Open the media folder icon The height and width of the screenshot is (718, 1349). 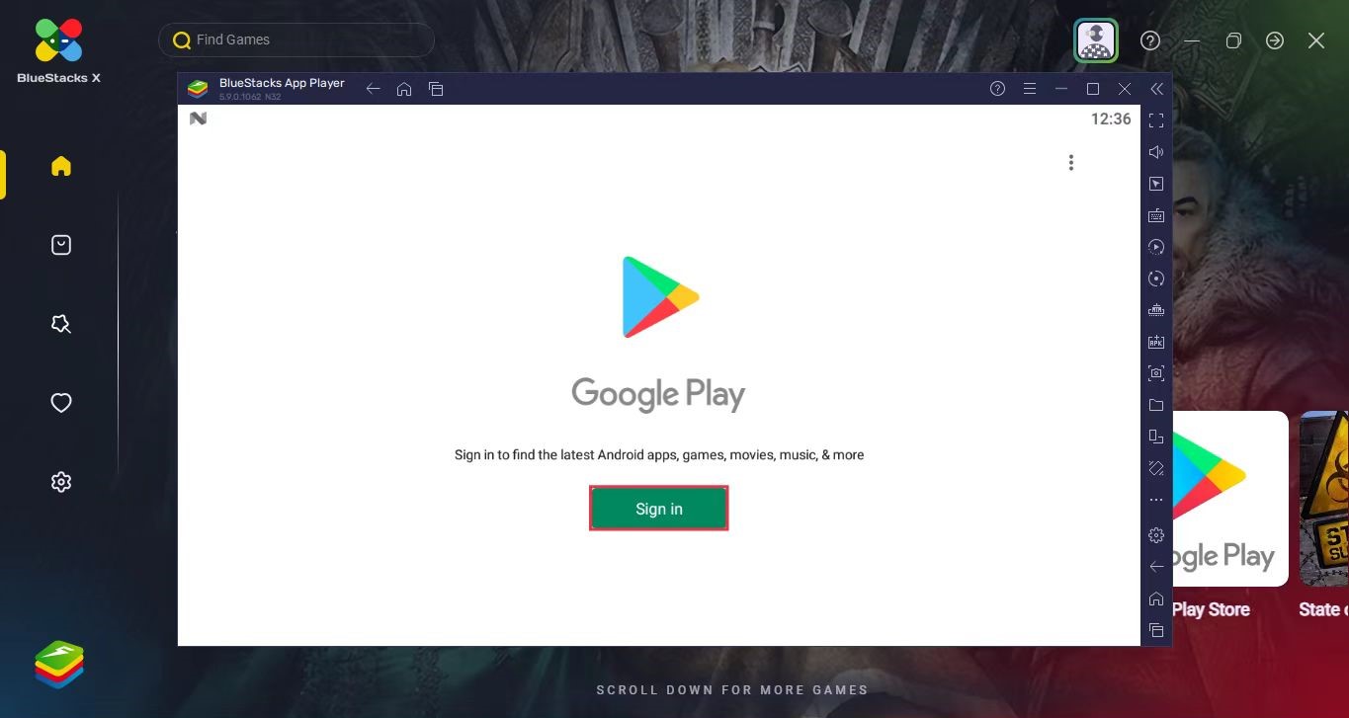tap(1156, 405)
